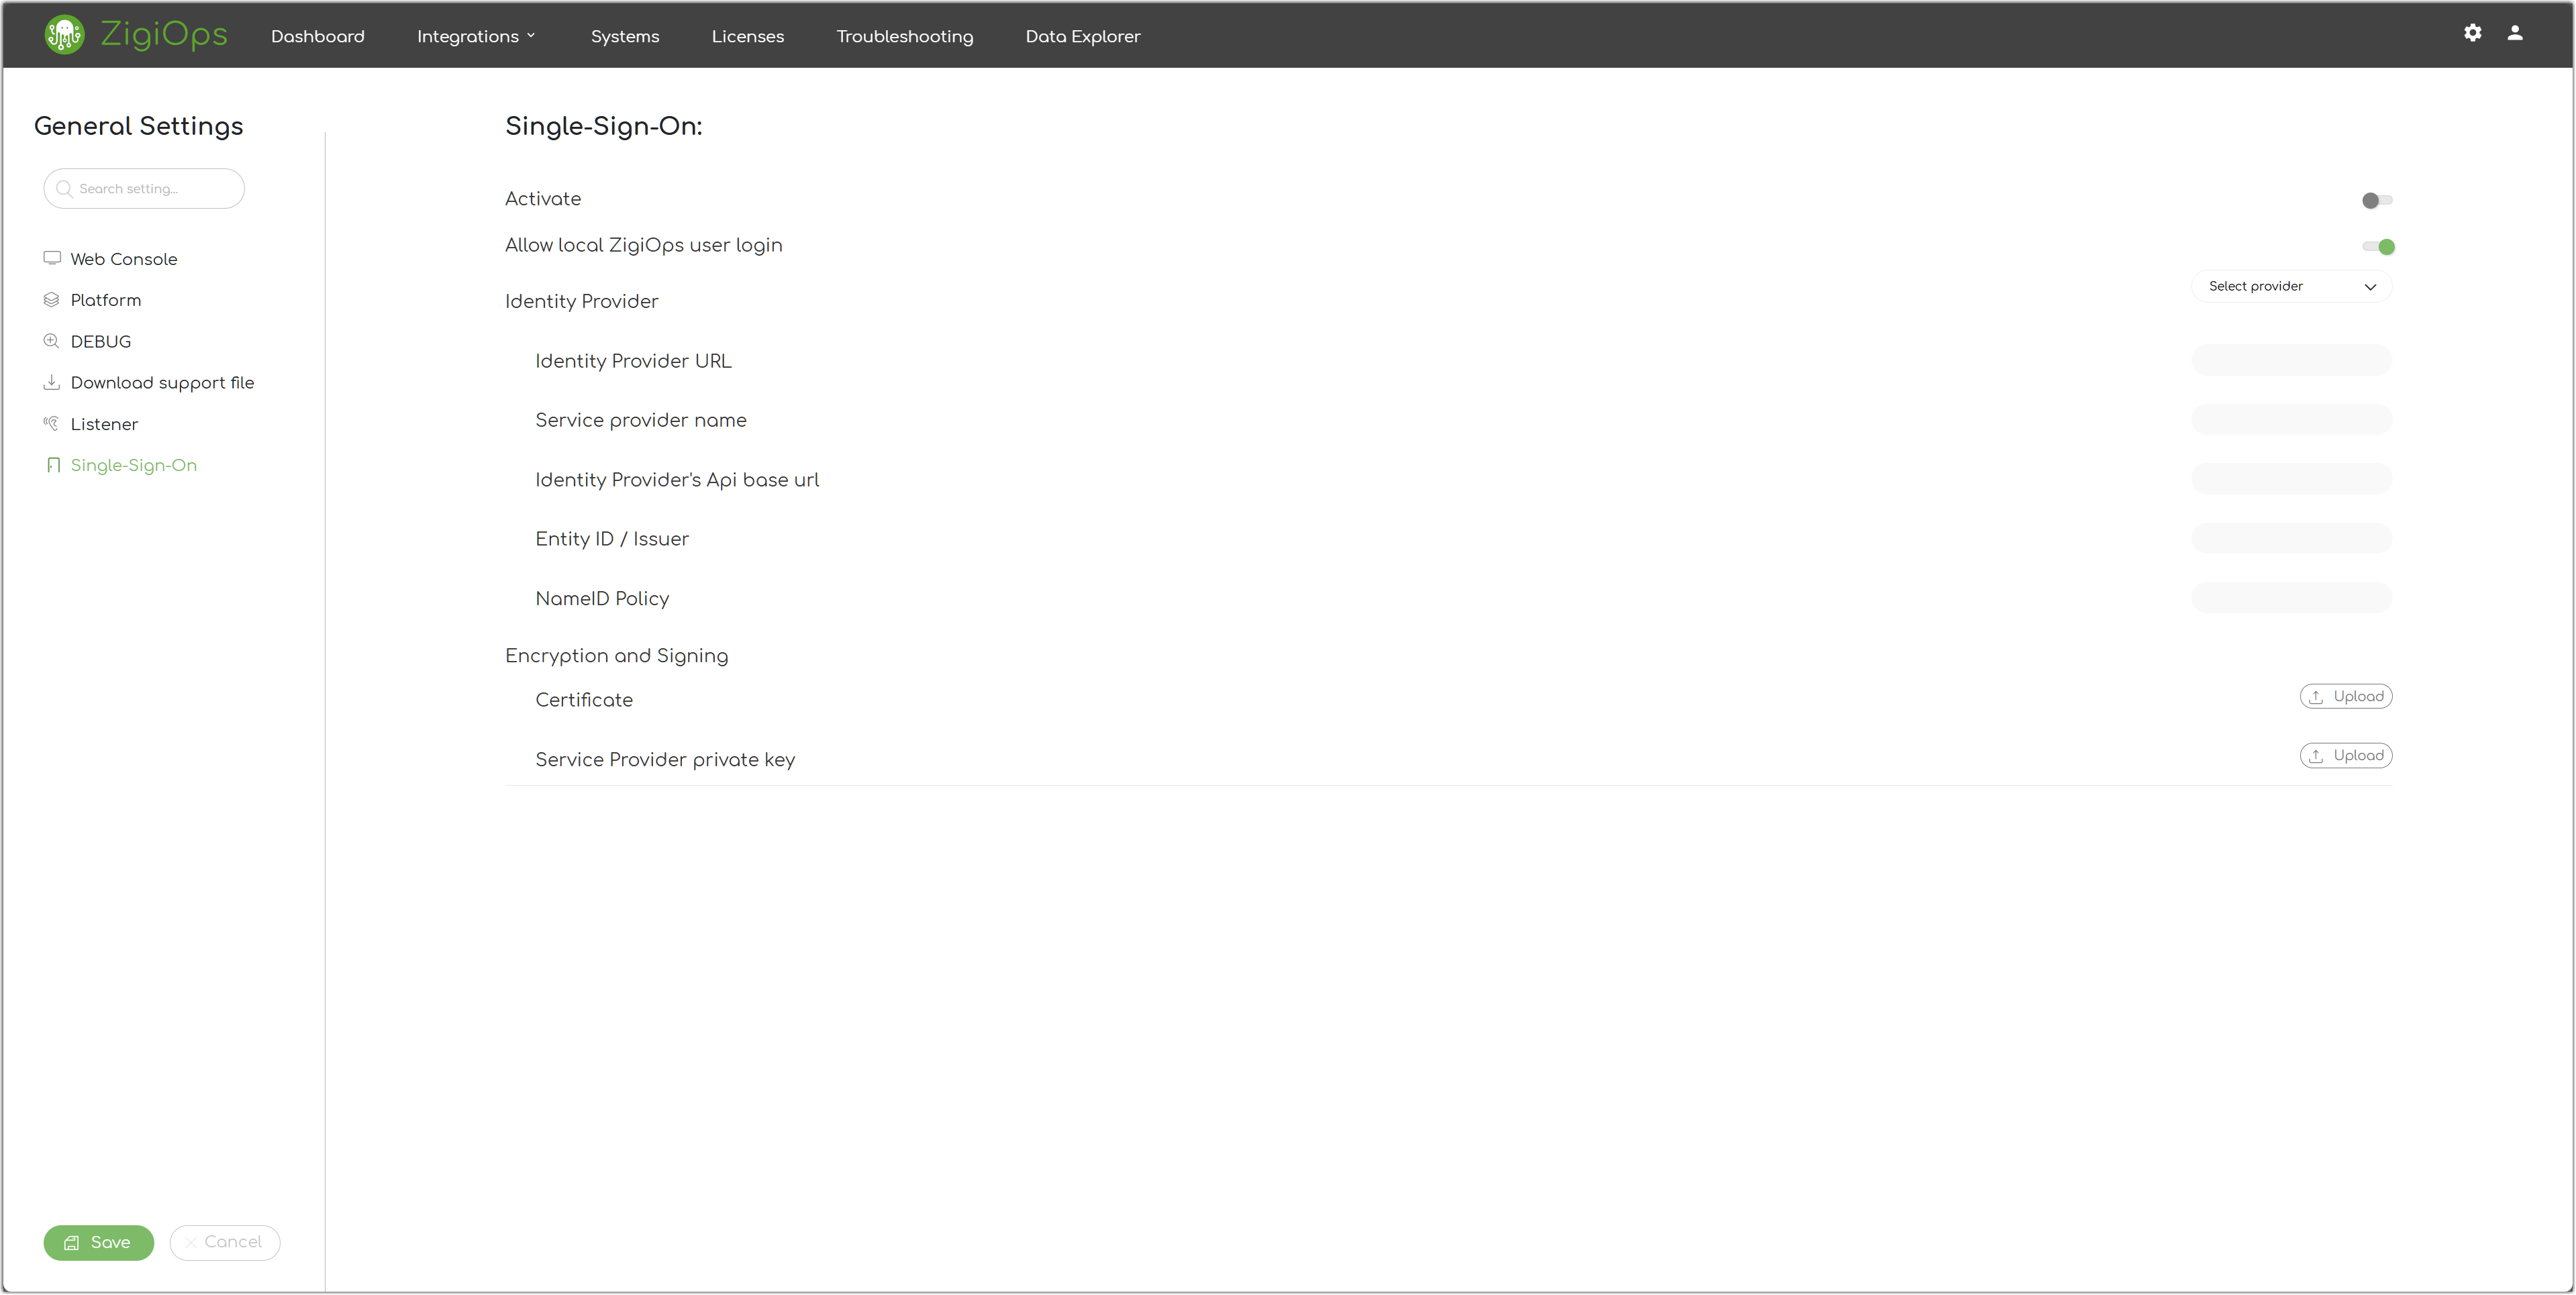Viewport: 2576px width, 1295px height.
Task: Click the Save button
Action: point(98,1242)
